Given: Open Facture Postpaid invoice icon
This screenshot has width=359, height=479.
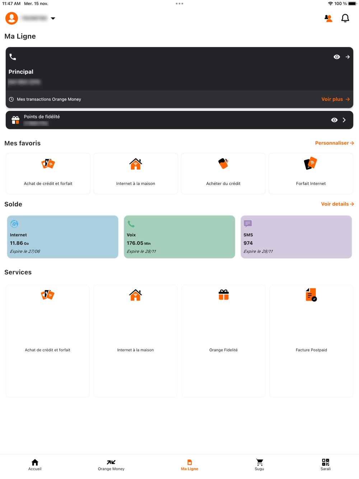Looking at the screenshot, I should [x=311, y=295].
